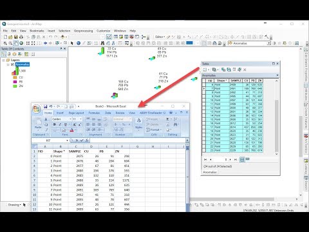309x232 pixels.
Task: Click the Clear Selection icon in Table window
Action: point(234,70)
